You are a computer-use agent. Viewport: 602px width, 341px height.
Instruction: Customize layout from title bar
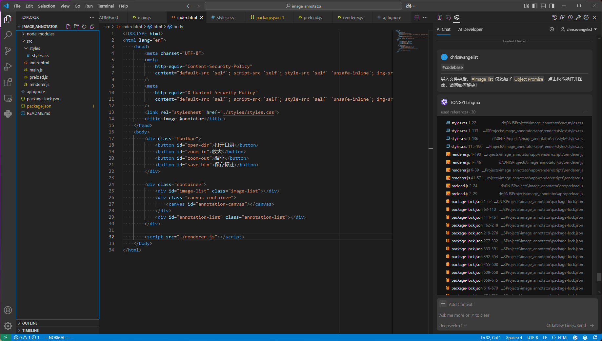pos(526,6)
